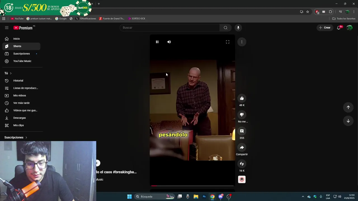Open Historial
Image resolution: width=358 pixels, height=201 pixels.
pyautogui.click(x=21, y=81)
